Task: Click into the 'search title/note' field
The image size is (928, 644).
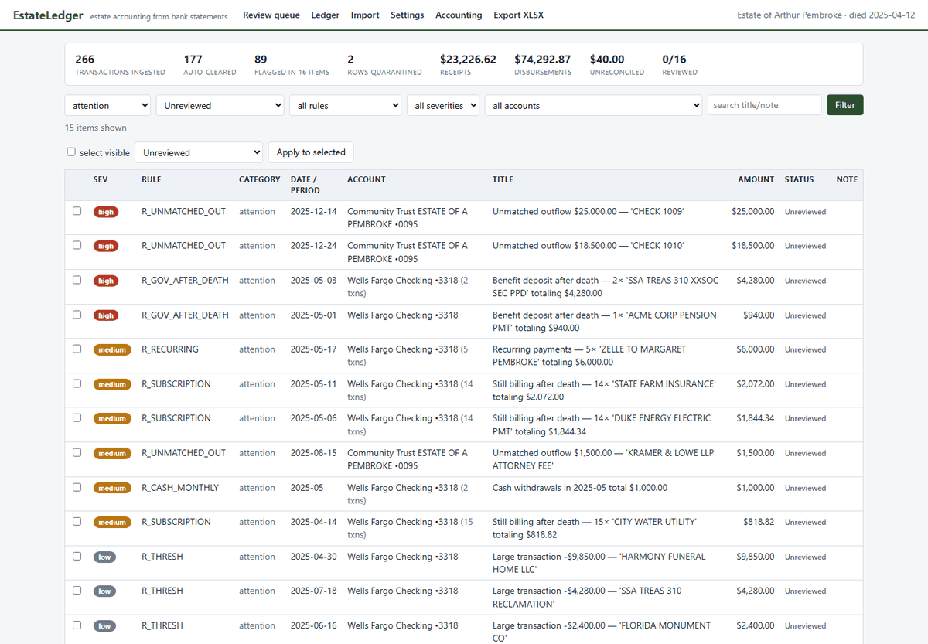Action: (764, 105)
